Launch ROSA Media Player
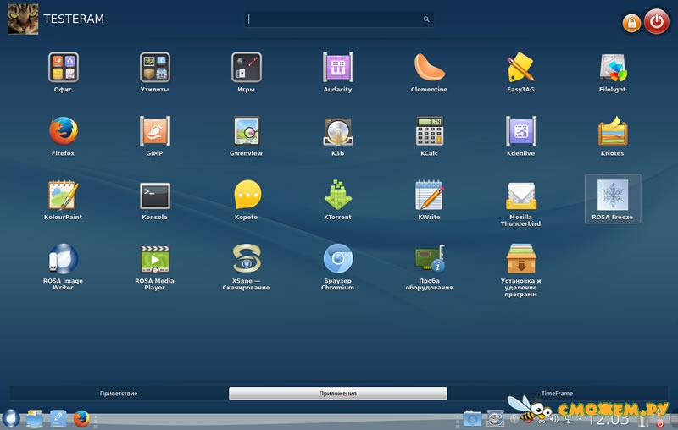The height and width of the screenshot is (430, 678). click(x=155, y=267)
